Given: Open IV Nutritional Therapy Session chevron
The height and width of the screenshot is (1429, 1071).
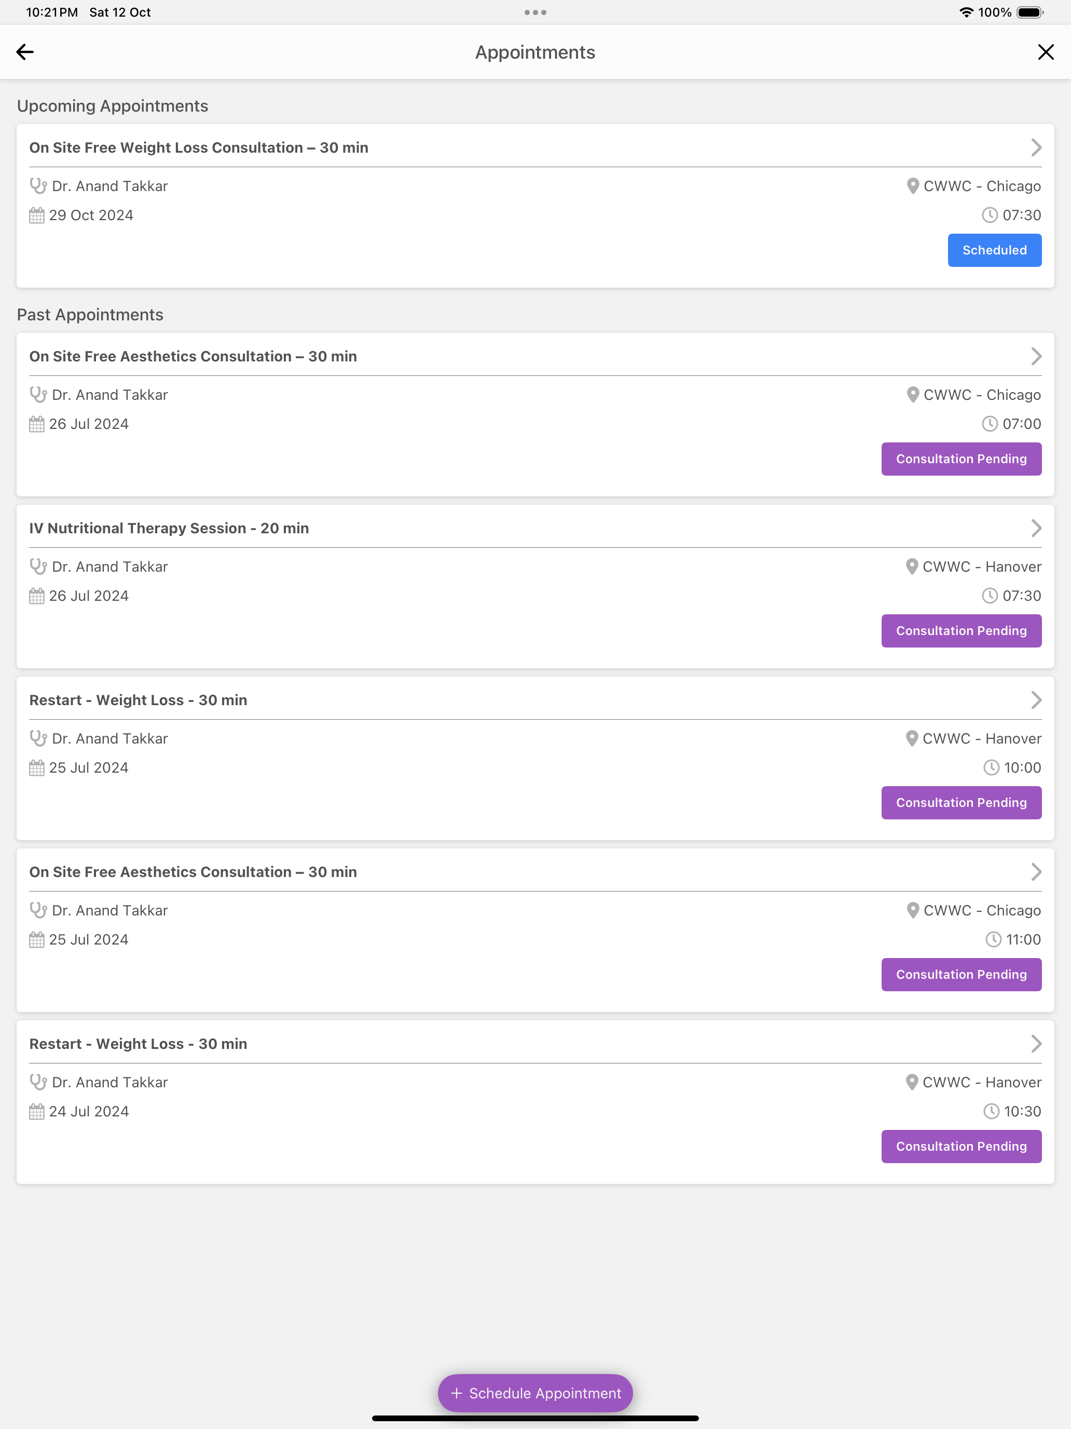Looking at the screenshot, I should pos(1036,528).
